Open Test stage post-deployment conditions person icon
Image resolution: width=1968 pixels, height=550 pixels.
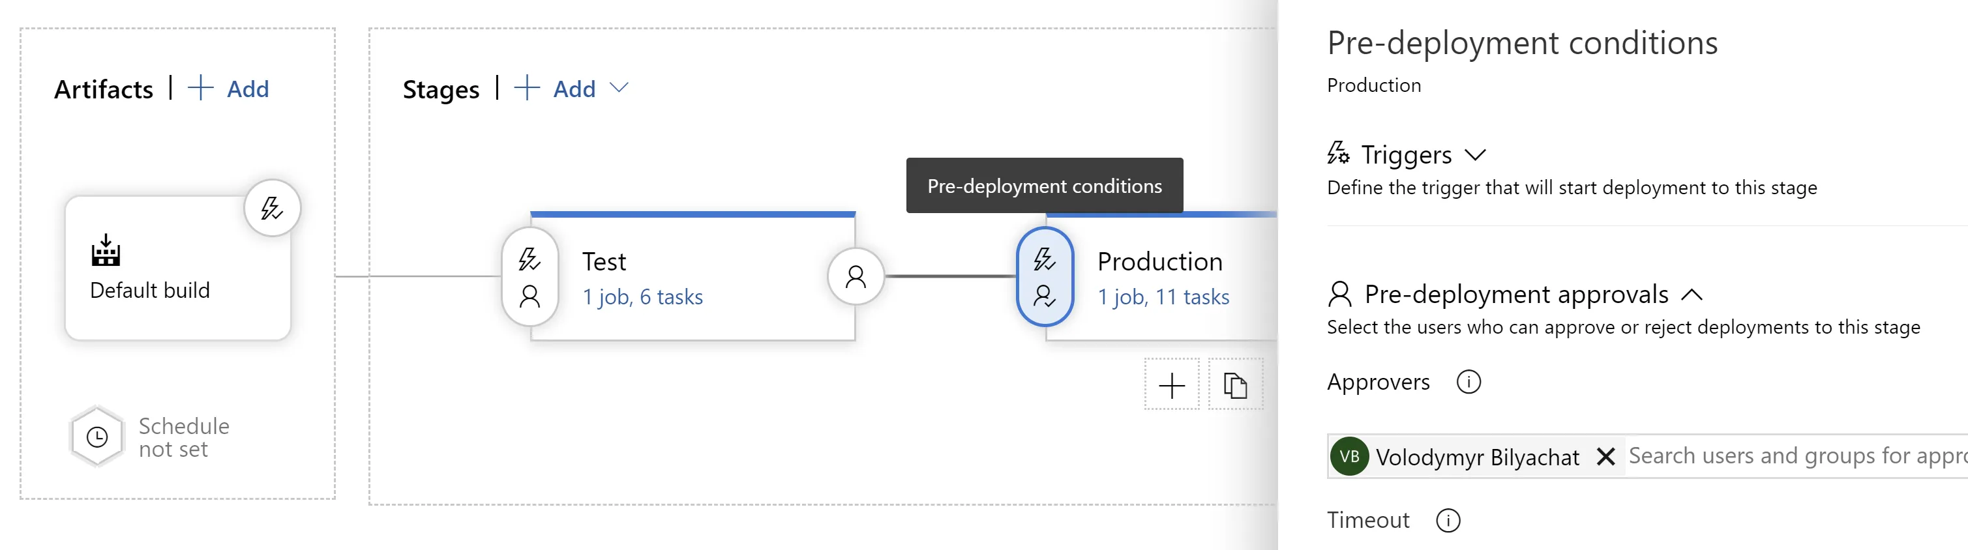pos(856,276)
